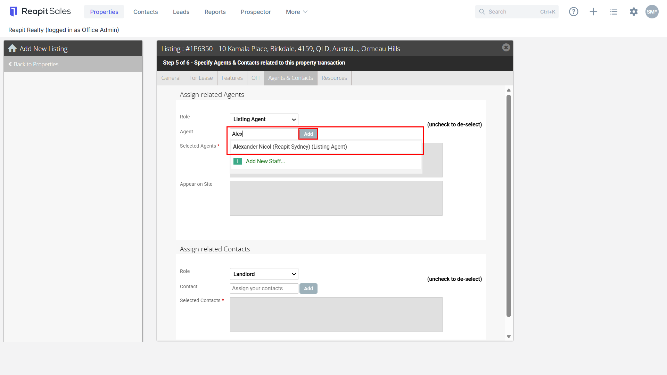Close the listing panel with X icon
Screen dimensions: 667x375
tap(506, 48)
